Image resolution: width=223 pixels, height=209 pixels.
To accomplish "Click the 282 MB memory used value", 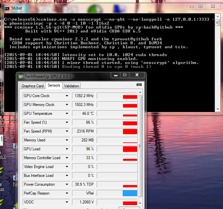I will coord(84,140).
